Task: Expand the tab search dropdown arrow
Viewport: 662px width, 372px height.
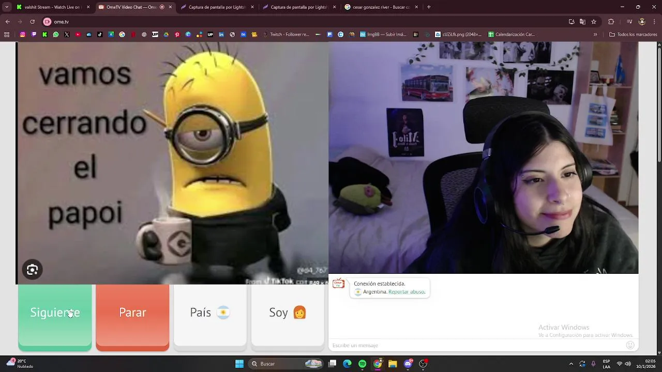Action: point(6,7)
